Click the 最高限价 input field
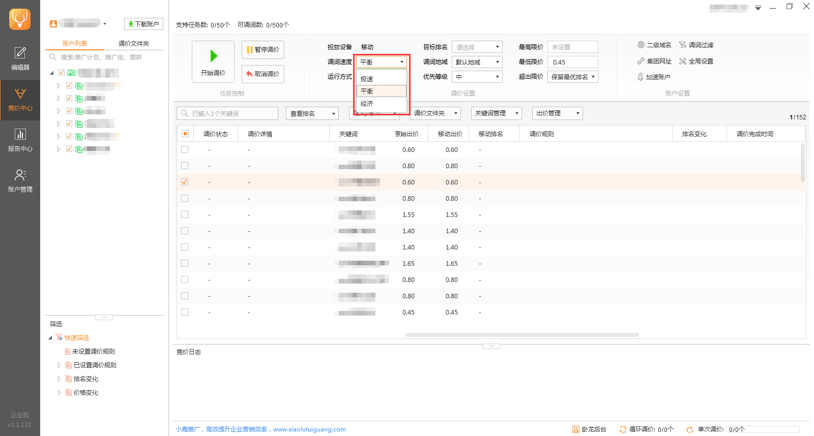 pyautogui.click(x=573, y=47)
